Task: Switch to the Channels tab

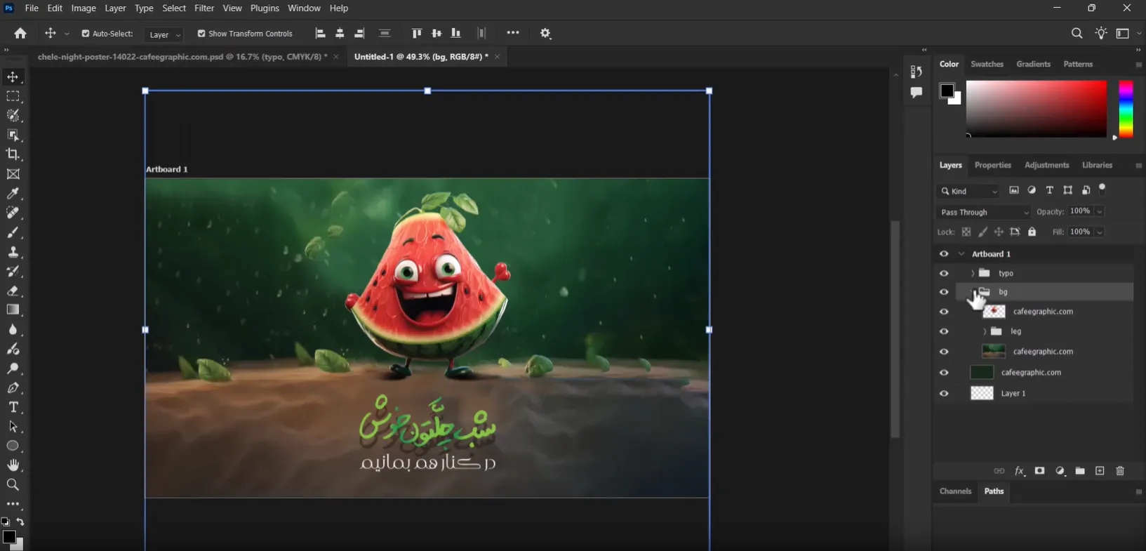Action: (955, 491)
